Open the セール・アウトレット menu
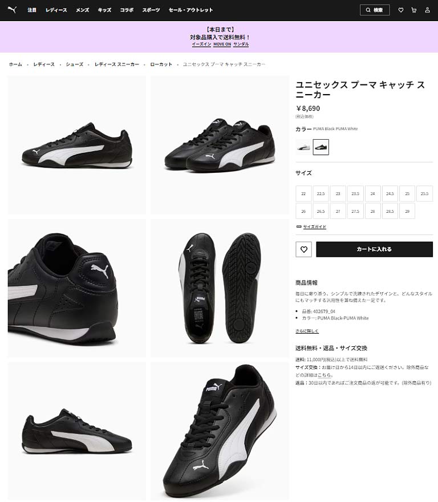The width and height of the screenshot is (438, 502). tap(190, 10)
